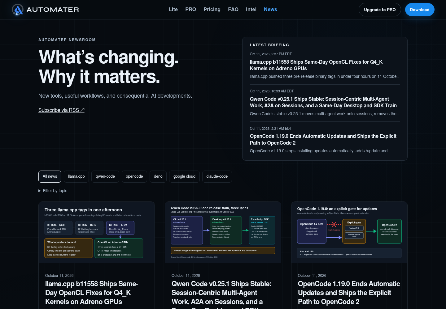Go to the PRO navigation item

click(x=190, y=10)
